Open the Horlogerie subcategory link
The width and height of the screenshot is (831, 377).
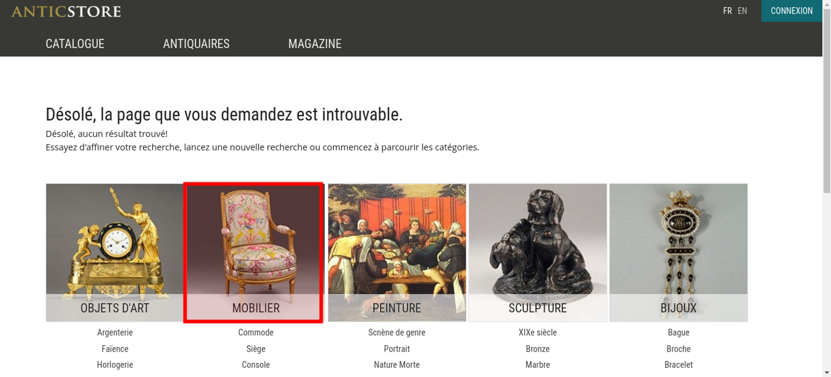pos(115,365)
